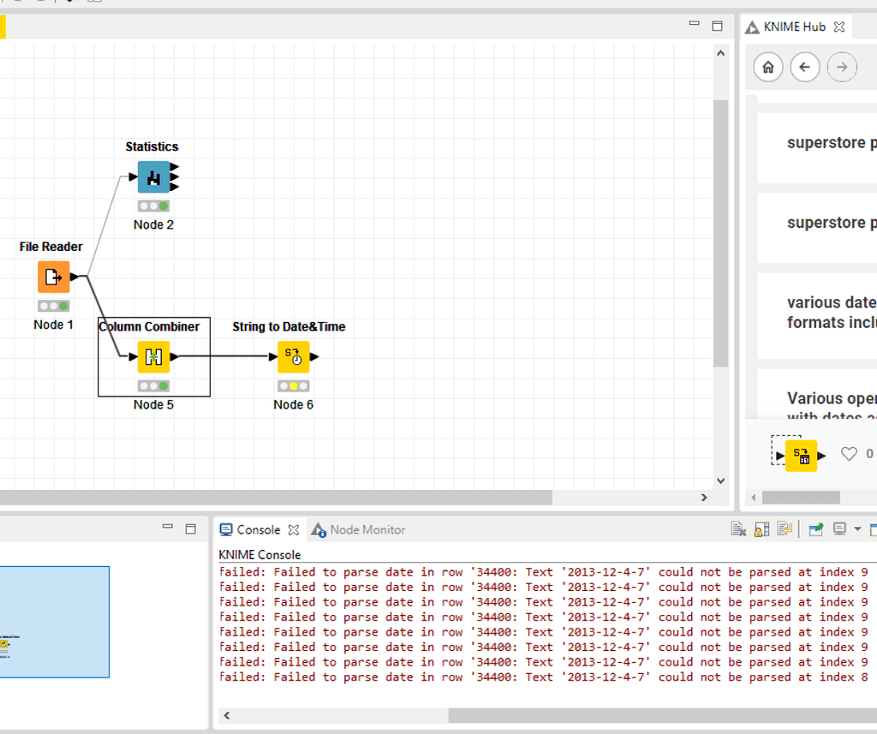Click the canvas horizontal scrollbar thumb
This screenshot has width=877, height=734.
[277, 498]
